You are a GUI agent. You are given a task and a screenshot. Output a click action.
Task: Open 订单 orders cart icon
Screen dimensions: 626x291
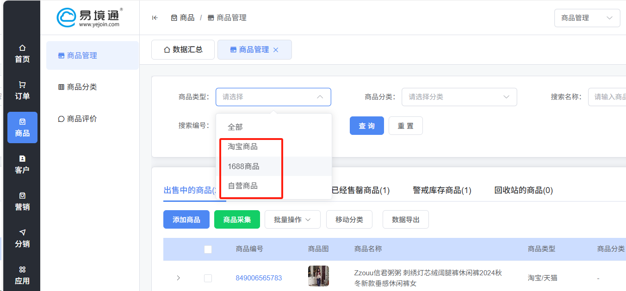click(22, 85)
